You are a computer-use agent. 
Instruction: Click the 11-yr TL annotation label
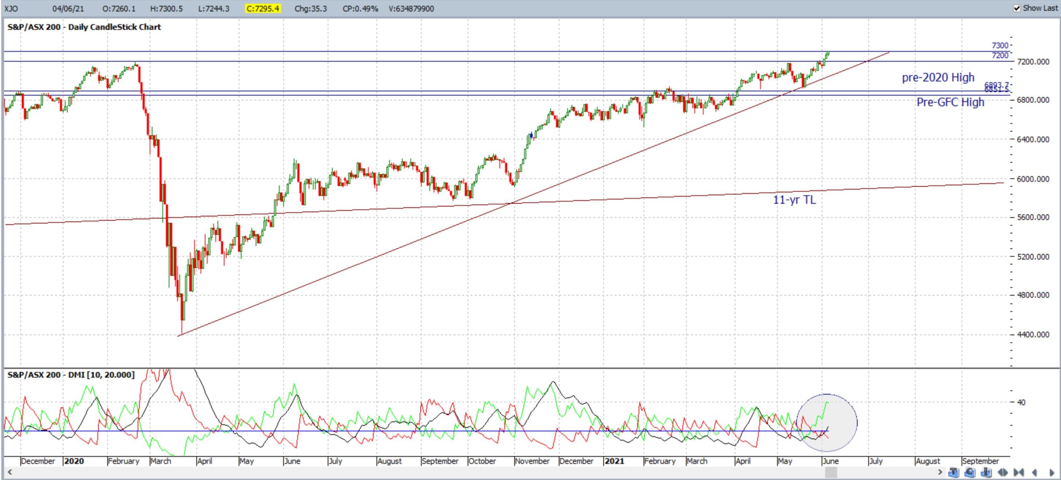coord(794,199)
